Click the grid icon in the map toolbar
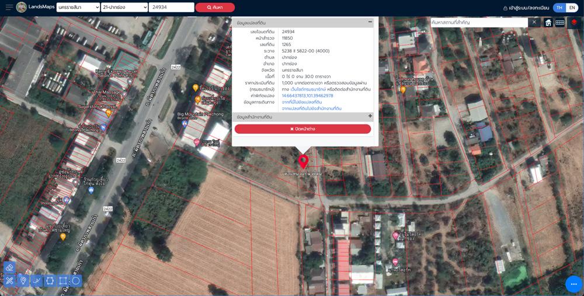 tap(560, 23)
